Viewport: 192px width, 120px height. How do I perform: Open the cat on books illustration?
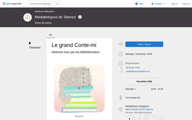[79, 89]
